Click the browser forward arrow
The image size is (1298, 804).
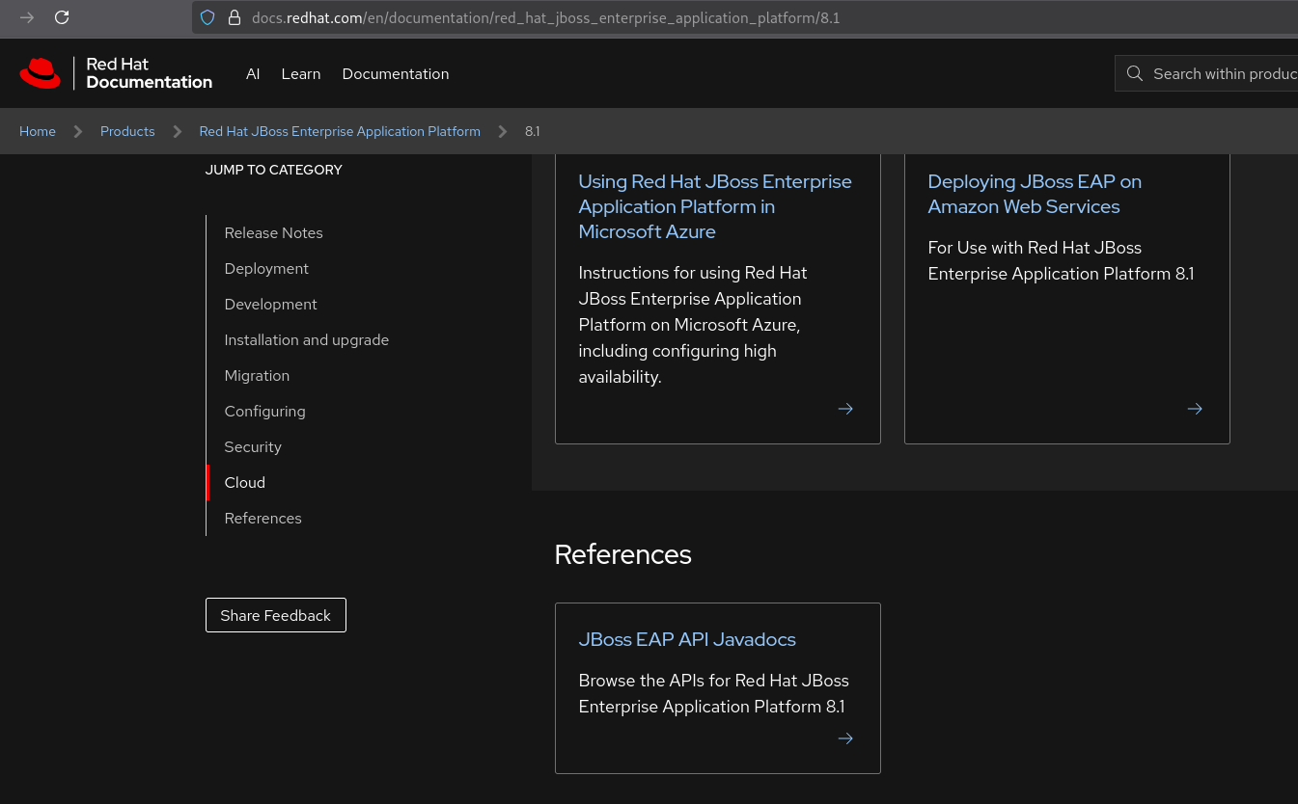(27, 17)
